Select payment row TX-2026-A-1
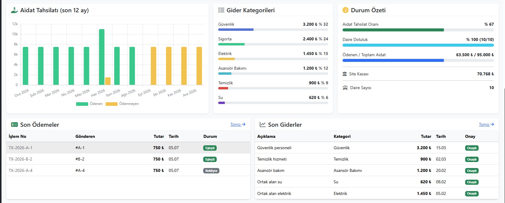Screen dimensions: 505x203 pos(128,148)
